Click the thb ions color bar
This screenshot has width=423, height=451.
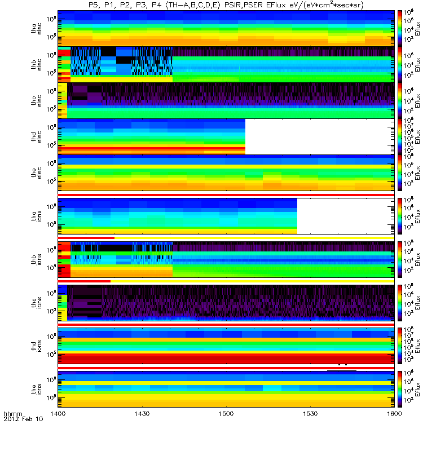tap(400, 259)
